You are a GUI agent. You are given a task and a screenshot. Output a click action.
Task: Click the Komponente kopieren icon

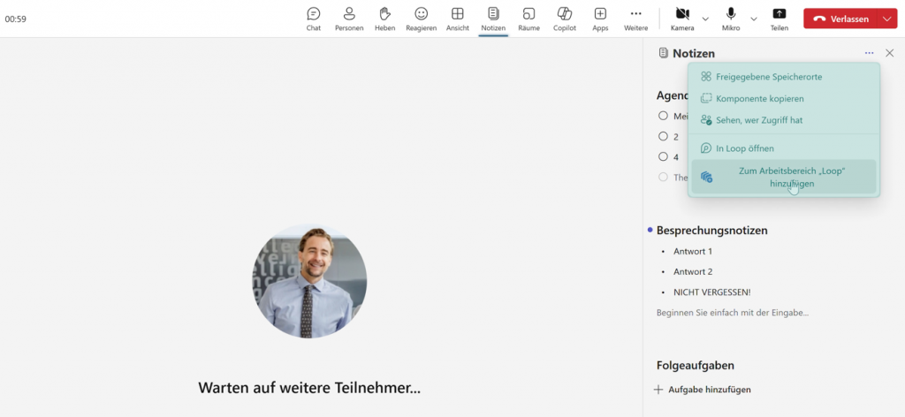(x=706, y=99)
